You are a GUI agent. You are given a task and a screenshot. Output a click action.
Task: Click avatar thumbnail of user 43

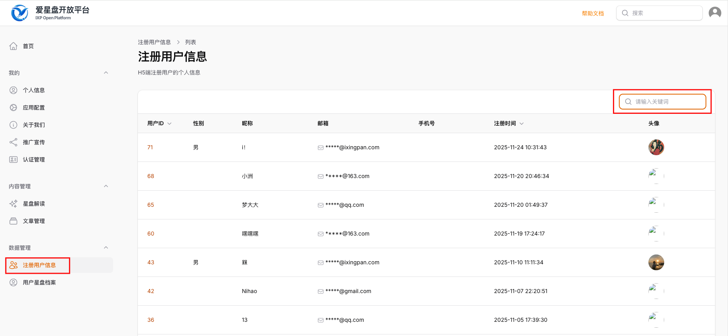tap(656, 262)
